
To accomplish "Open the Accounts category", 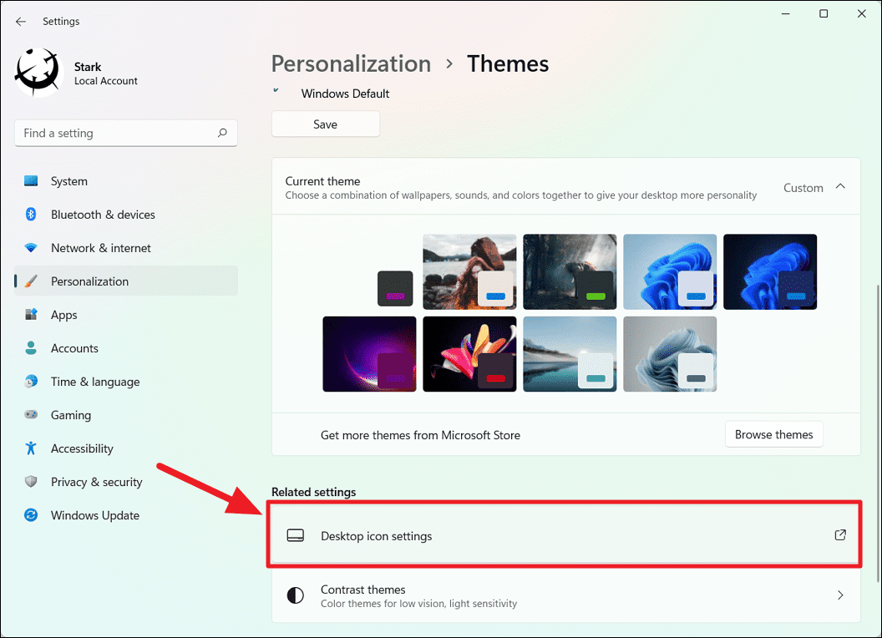I will 126,347.
